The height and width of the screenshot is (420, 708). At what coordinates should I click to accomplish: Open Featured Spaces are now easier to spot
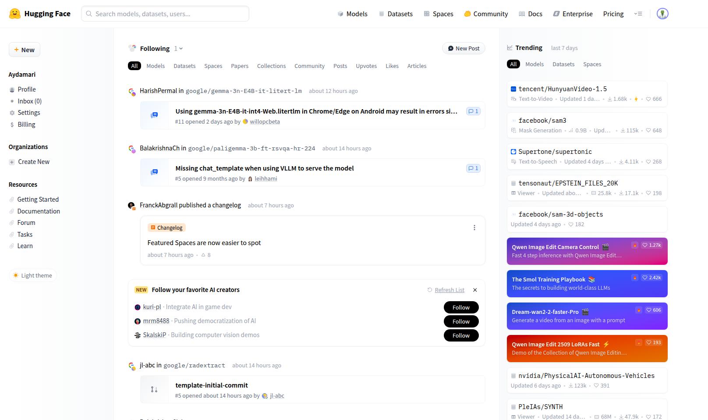pos(204,243)
